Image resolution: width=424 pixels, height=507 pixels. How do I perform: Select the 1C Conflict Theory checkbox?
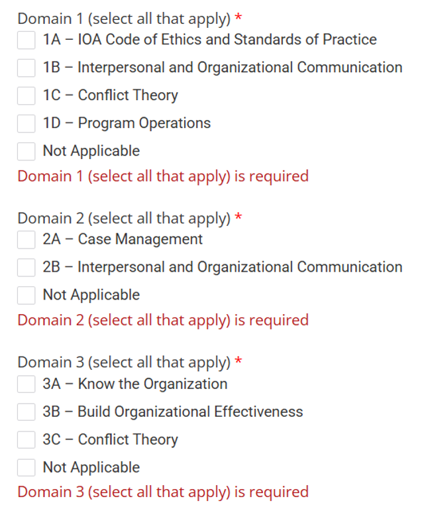click(26, 95)
